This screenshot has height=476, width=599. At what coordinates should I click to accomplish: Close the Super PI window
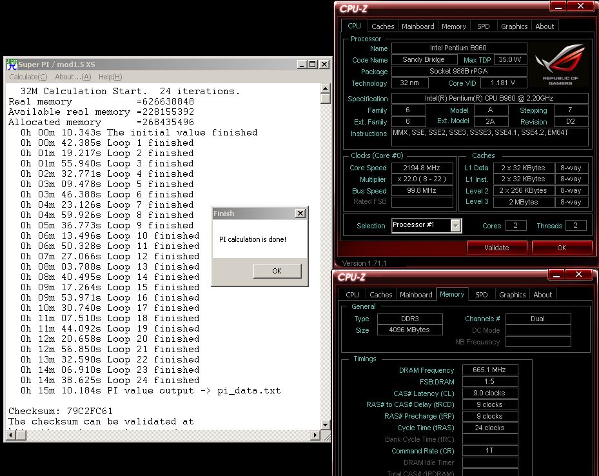[324, 64]
